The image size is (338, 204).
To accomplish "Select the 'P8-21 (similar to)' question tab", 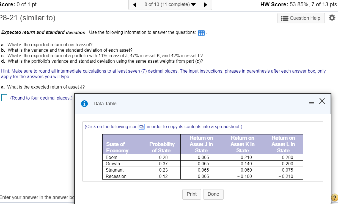I will click(x=28, y=18).
